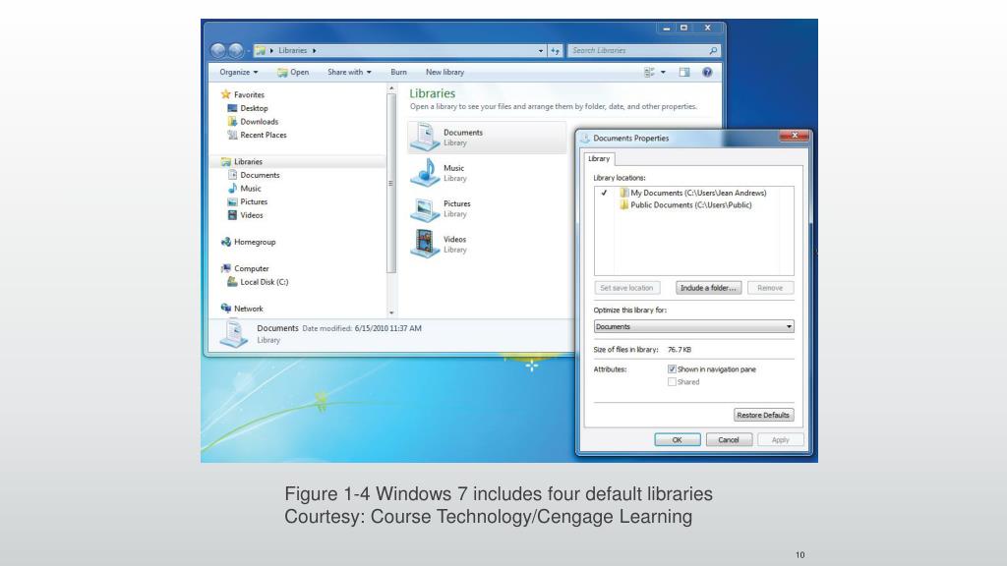Click the Set save location button
This screenshot has height=566, width=1007.
click(626, 288)
